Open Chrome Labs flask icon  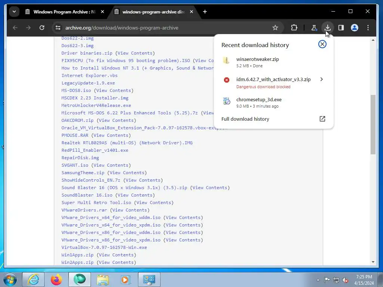[314, 28]
